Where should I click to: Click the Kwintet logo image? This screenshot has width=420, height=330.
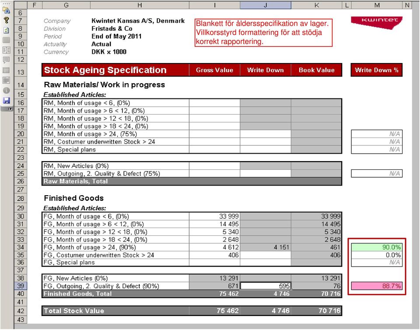377,22
